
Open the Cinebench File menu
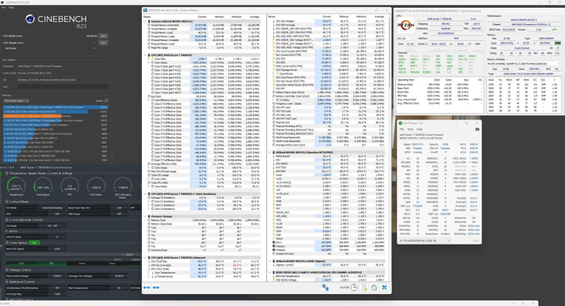pyautogui.click(x=4, y=7)
